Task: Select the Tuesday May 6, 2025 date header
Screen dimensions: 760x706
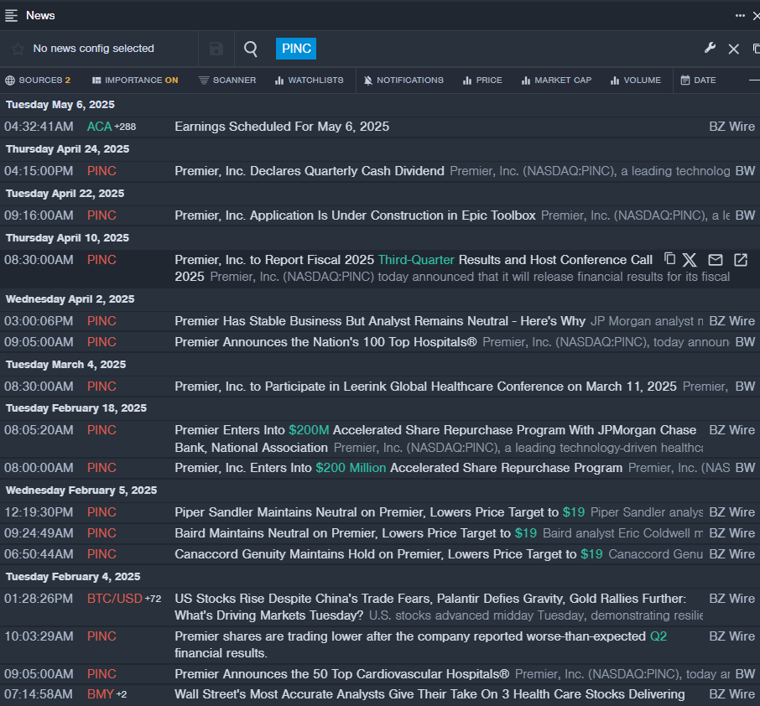Action: pos(60,105)
